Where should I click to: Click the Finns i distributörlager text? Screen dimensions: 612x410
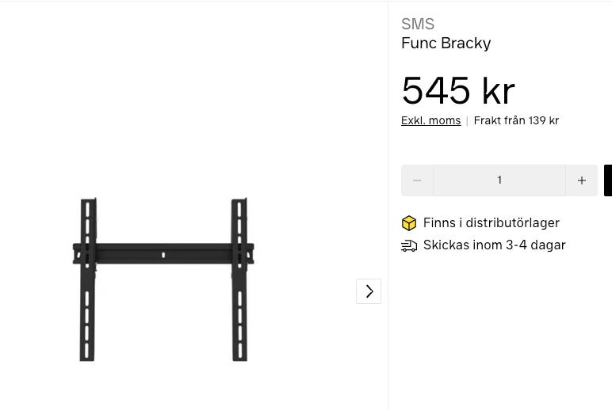492,223
